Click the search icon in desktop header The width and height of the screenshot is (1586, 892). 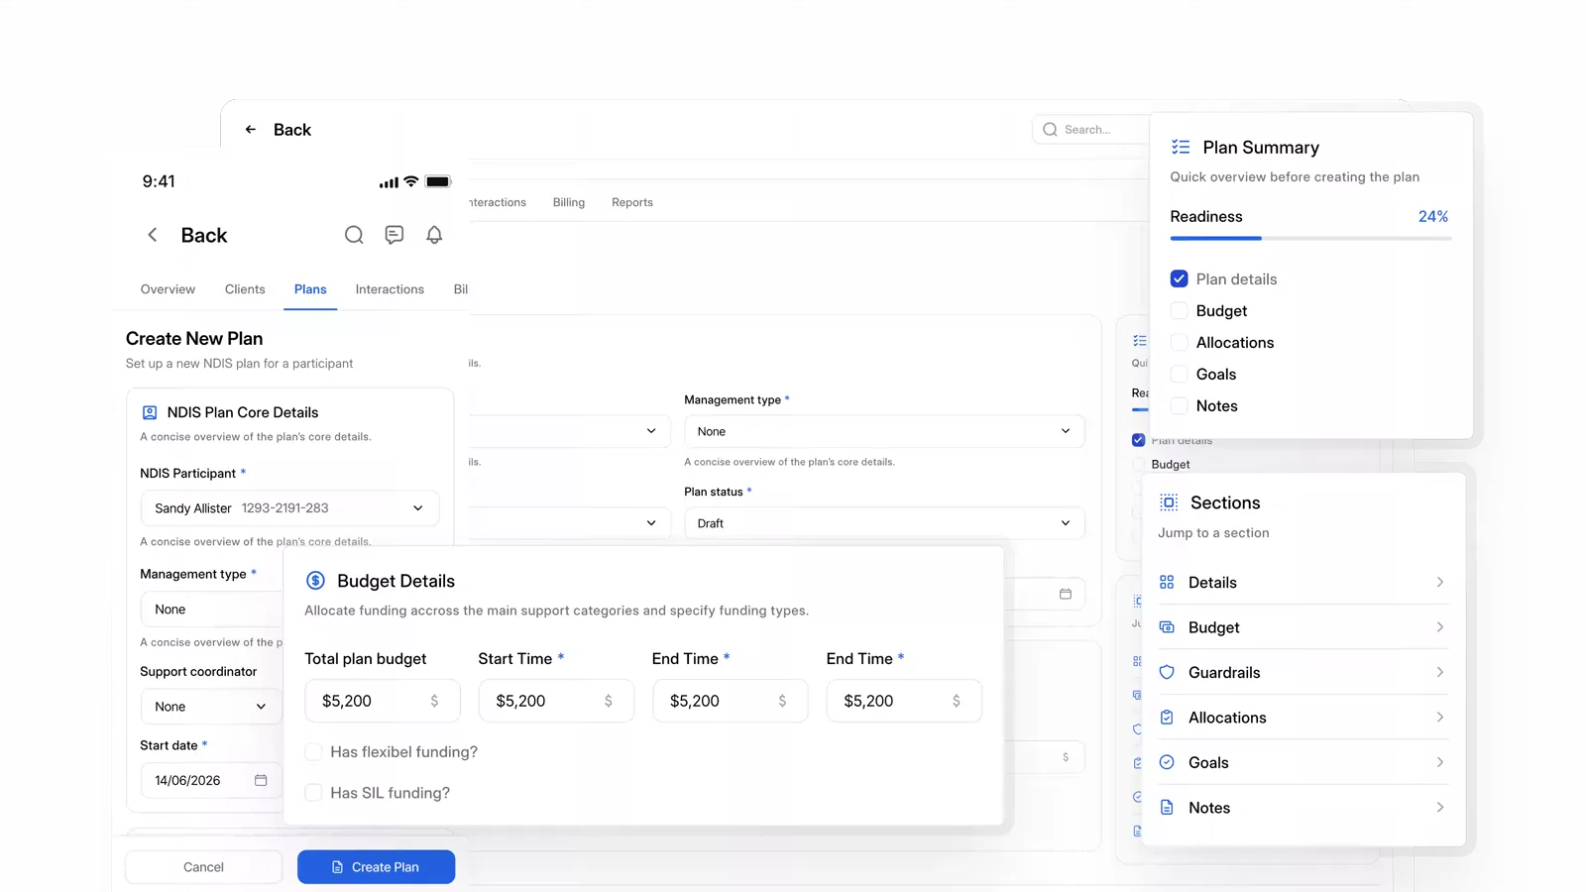tap(1050, 130)
